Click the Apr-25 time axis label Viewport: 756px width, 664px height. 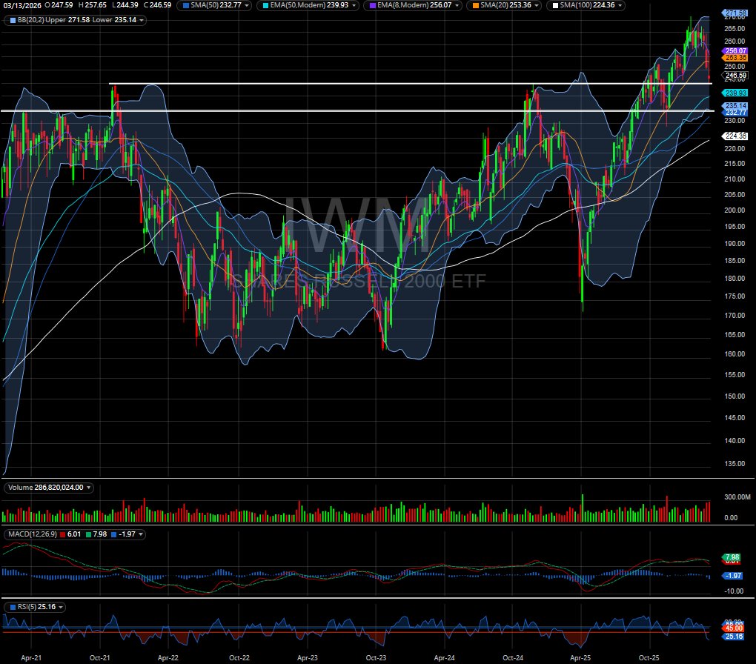(580, 658)
